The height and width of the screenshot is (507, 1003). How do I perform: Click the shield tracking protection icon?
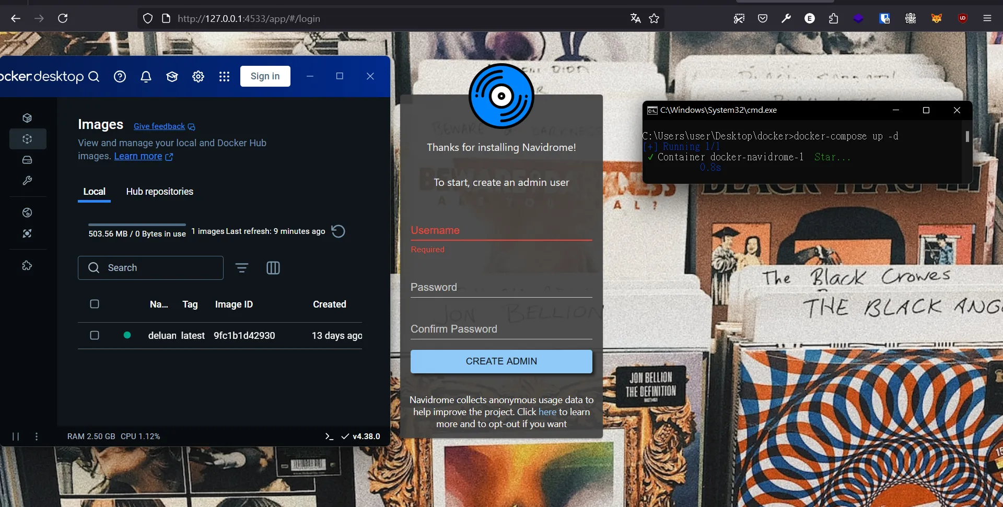point(148,18)
